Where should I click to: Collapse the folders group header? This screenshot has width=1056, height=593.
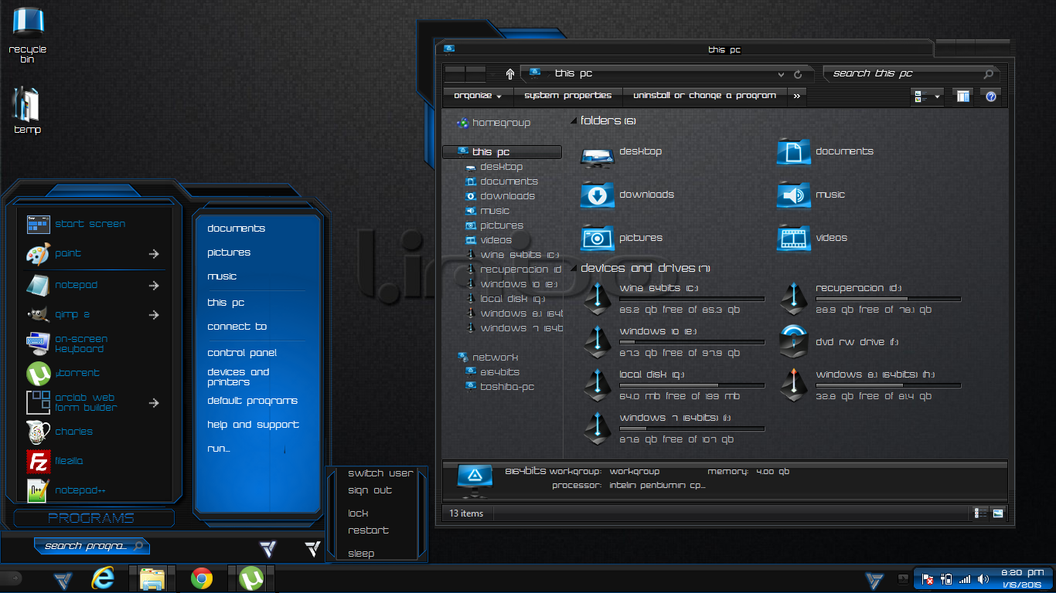(x=574, y=121)
